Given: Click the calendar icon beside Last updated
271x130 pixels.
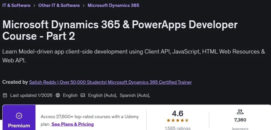Looking at the screenshot, I should [5, 95].
